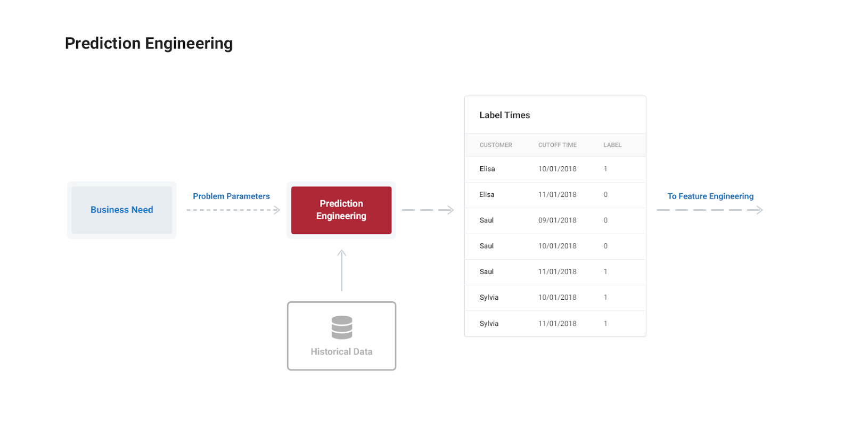852x436 pixels.
Task: Click the Prediction Engineering page heading
Action: click(149, 43)
